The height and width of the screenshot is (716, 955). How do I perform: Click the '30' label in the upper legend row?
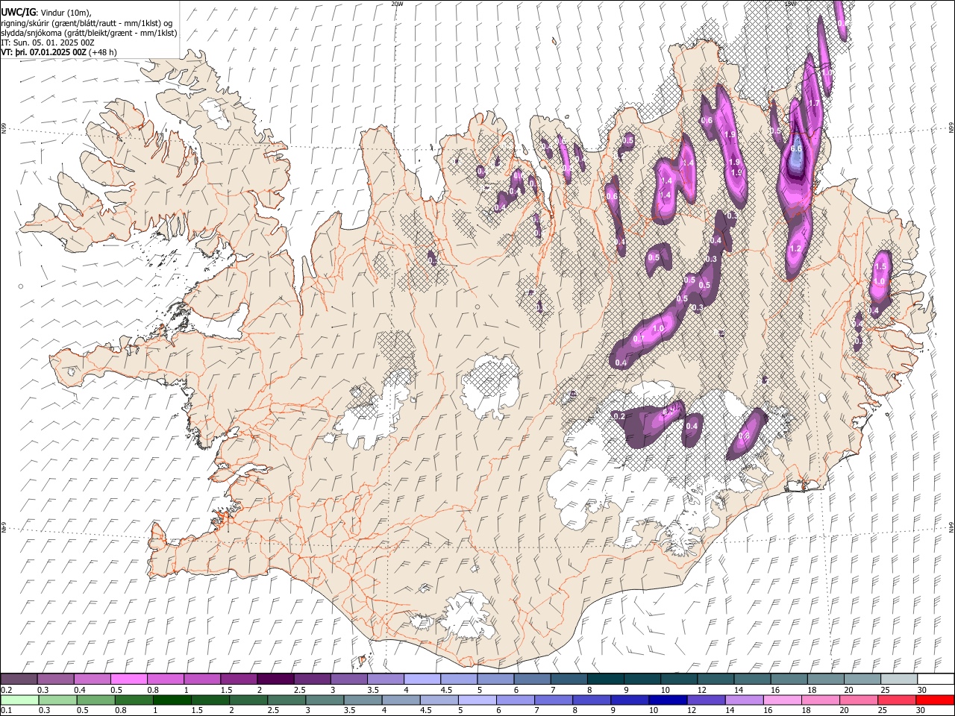[922, 690]
